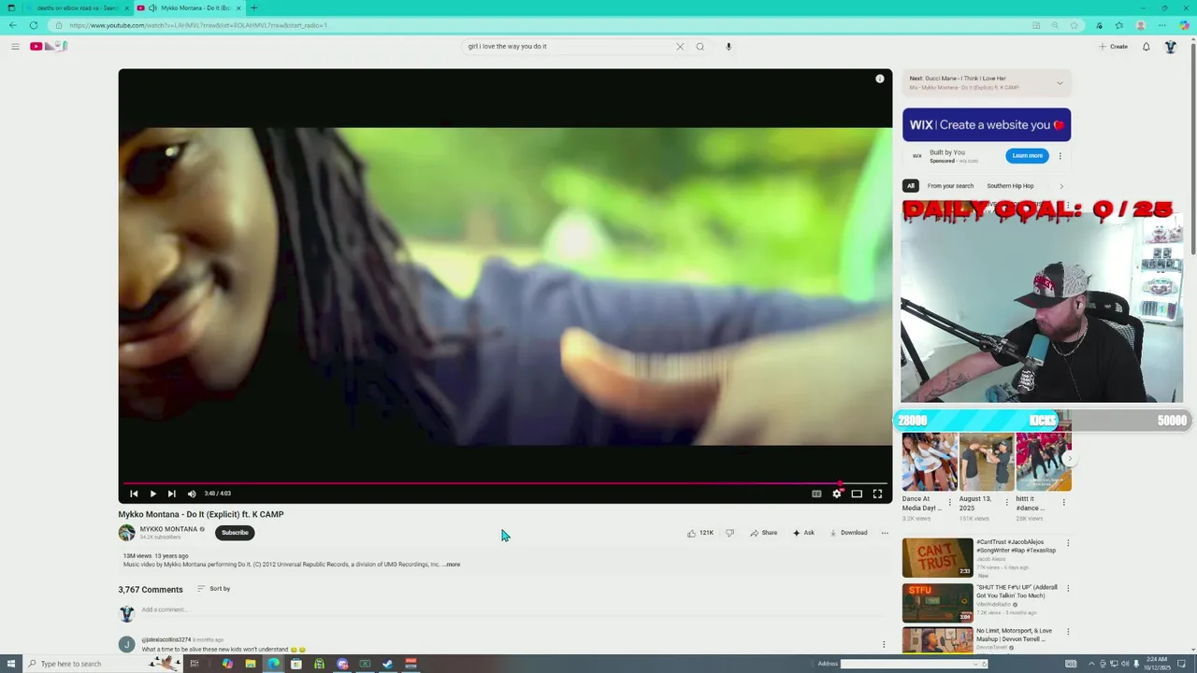Start voice search with microphone icon

(x=728, y=46)
